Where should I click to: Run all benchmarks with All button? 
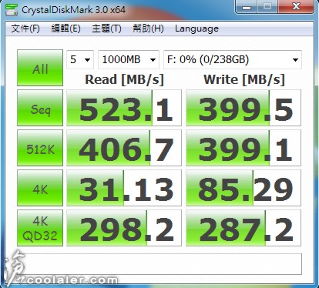point(40,68)
